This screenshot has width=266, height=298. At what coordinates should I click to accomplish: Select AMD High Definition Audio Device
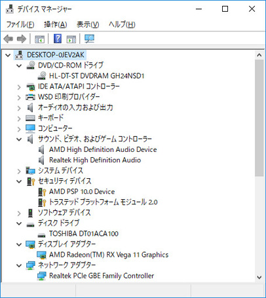tap(103, 149)
